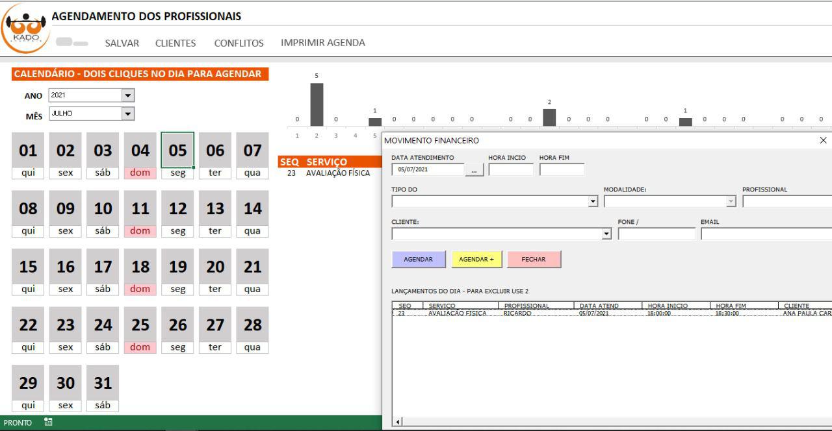Open CONFLITOS from the top menu
The width and height of the screenshot is (832, 431).
239,43
